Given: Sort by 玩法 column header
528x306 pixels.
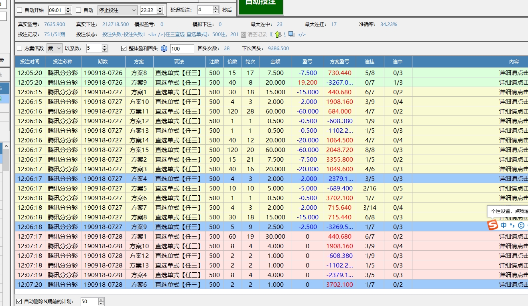Looking at the screenshot, I should (179, 62).
